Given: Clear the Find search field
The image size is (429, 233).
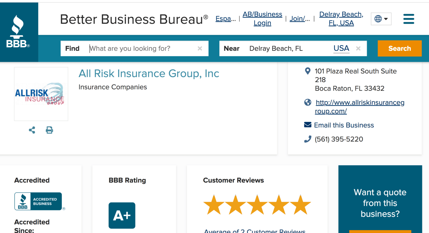Looking at the screenshot, I should point(200,48).
